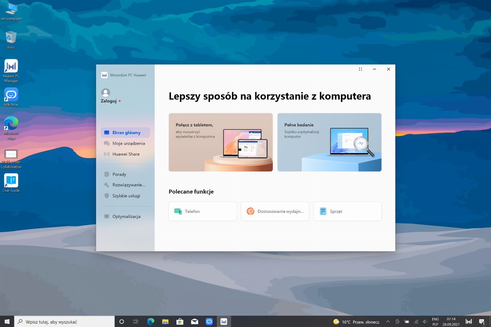The image size is (491, 327).
Task: Open the weather widget 16°C
Action: [x=357, y=322]
